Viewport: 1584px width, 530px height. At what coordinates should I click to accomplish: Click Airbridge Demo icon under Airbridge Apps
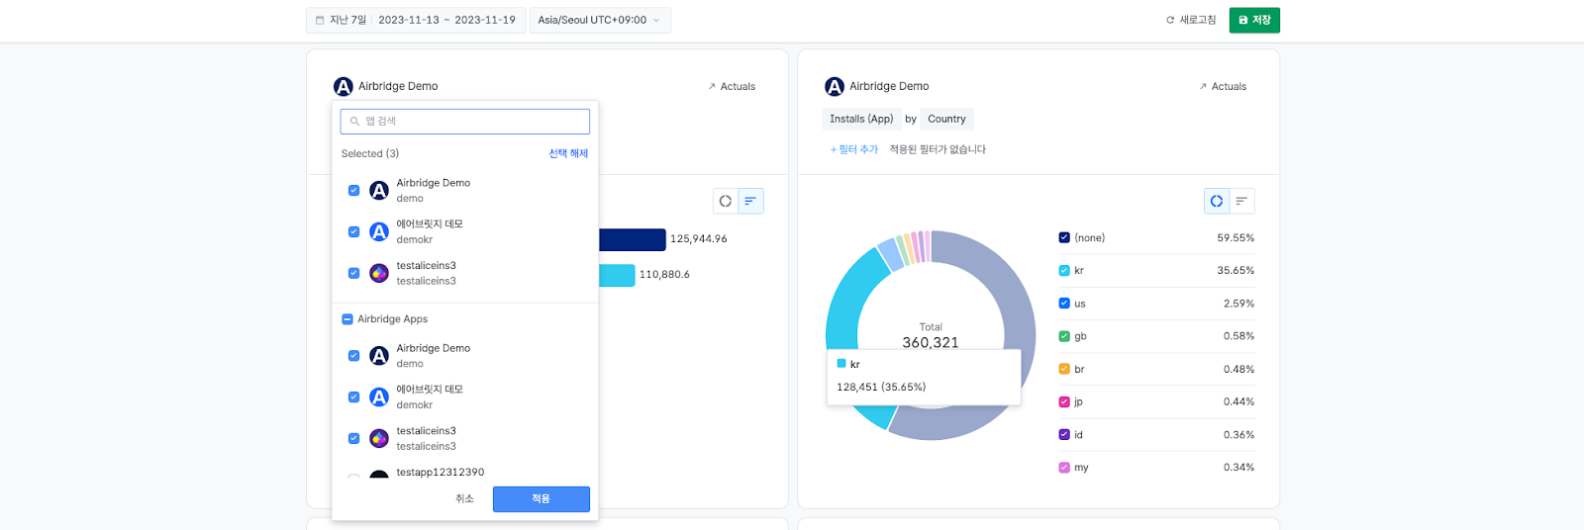[x=379, y=356]
